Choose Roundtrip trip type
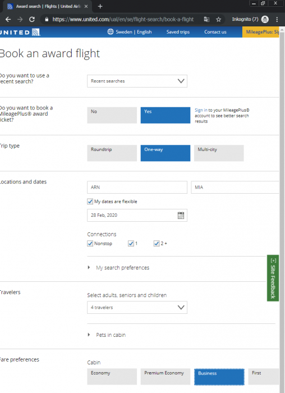Image resolution: width=285 pixels, height=393 pixels. [x=112, y=153]
